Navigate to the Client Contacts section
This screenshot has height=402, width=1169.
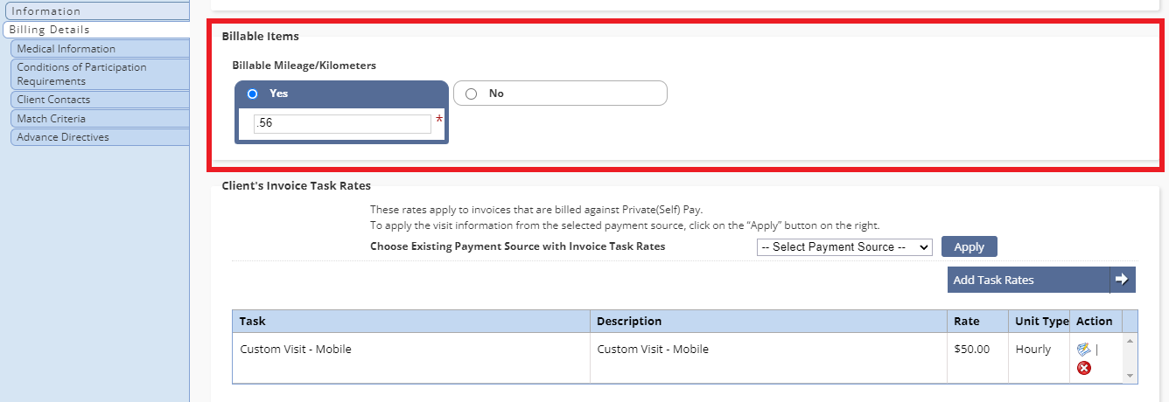[x=100, y=100]
